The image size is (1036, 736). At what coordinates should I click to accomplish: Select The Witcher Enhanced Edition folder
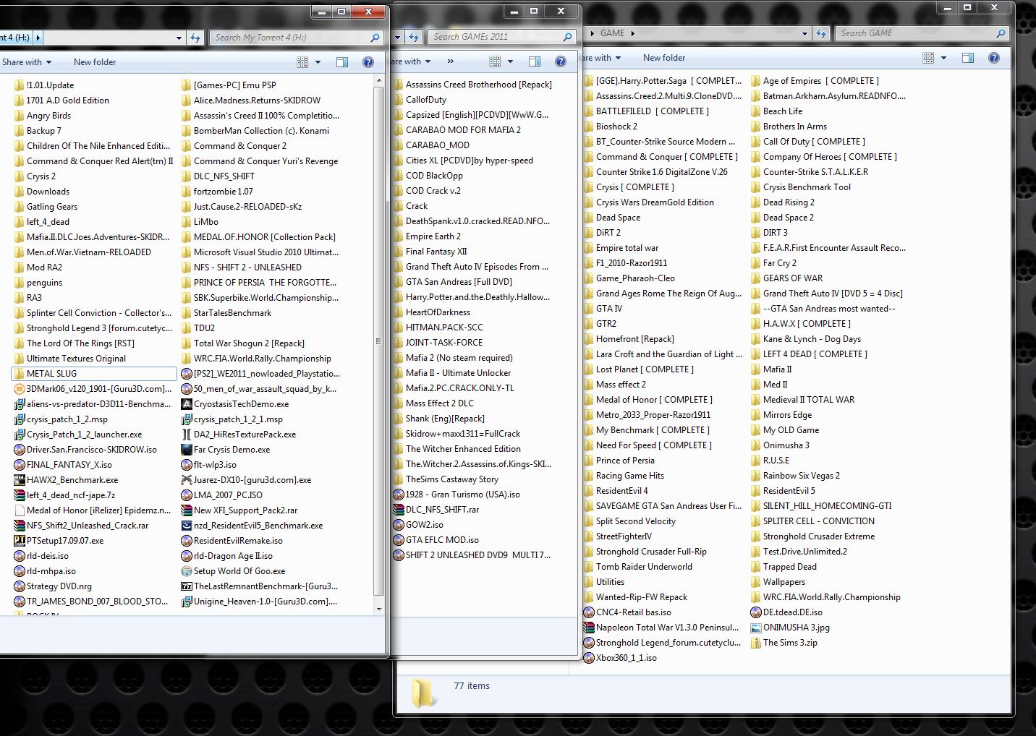coord(457,449)
